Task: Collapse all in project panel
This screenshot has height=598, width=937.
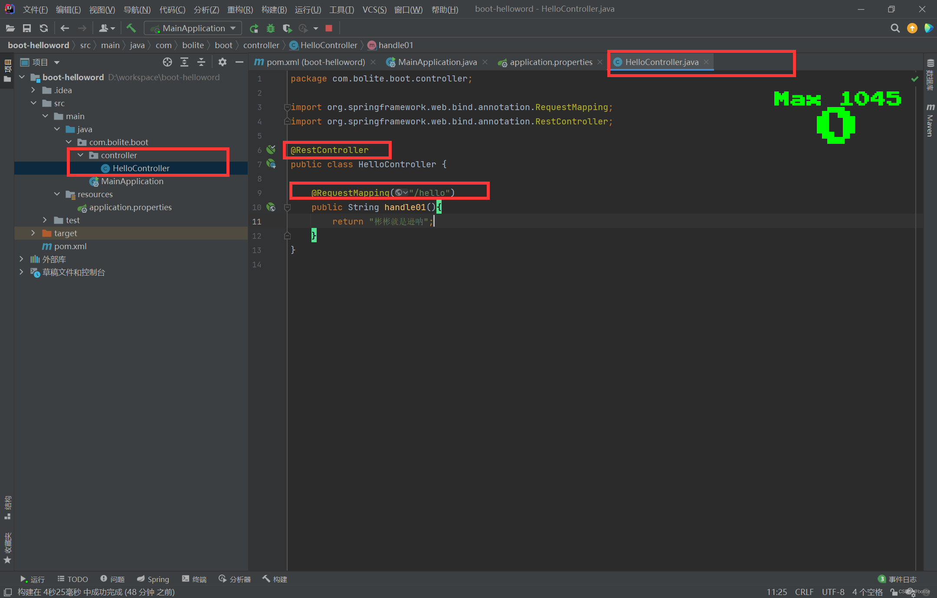Action: coord(201,62)
